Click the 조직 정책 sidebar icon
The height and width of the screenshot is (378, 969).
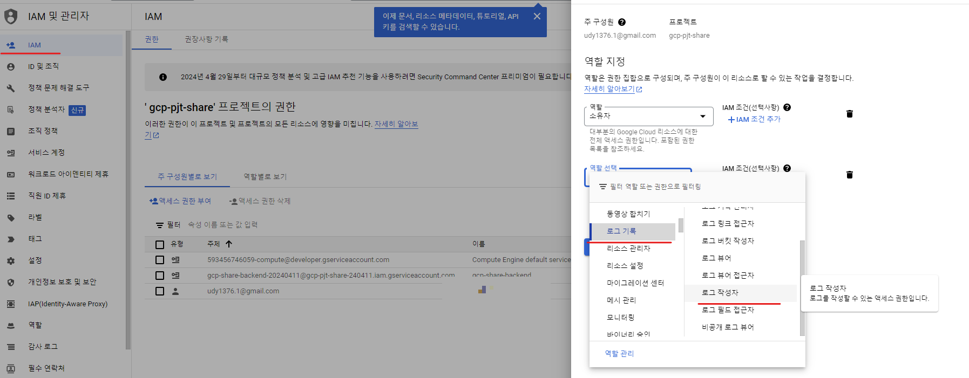tap(11, 132)
